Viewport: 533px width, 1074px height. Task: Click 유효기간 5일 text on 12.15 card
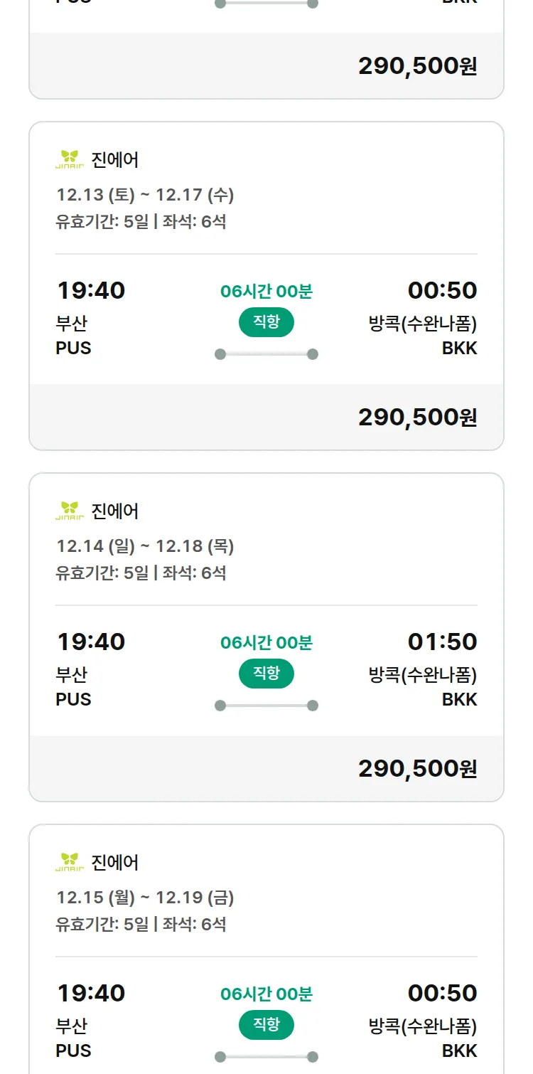click(102, 925)
